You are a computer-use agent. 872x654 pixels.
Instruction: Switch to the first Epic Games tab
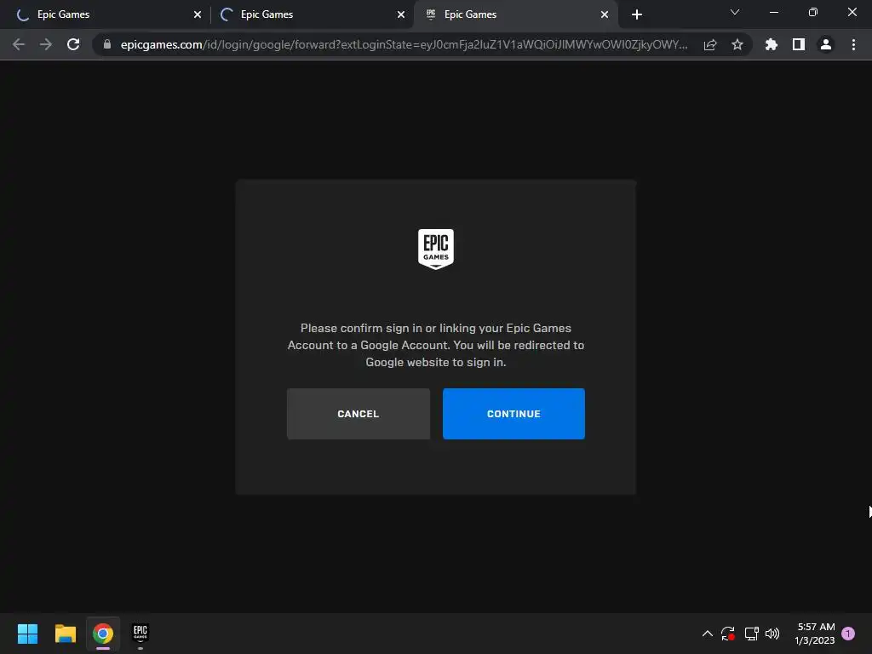[x=106, y=14]
